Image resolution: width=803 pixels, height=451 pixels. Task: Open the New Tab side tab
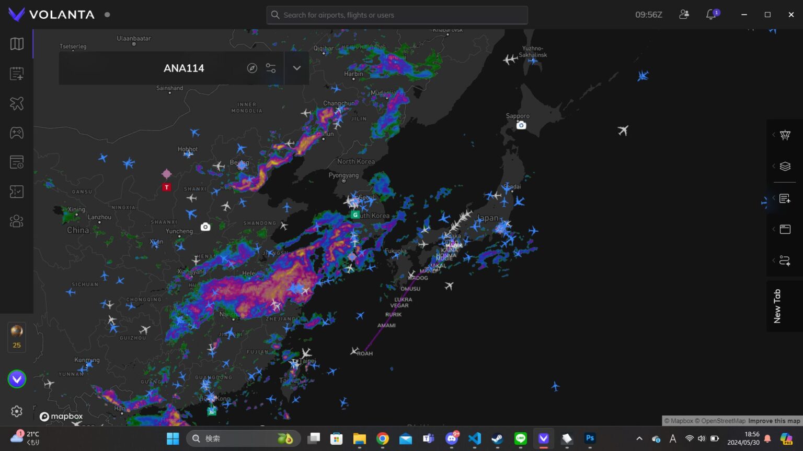point(777,306)
